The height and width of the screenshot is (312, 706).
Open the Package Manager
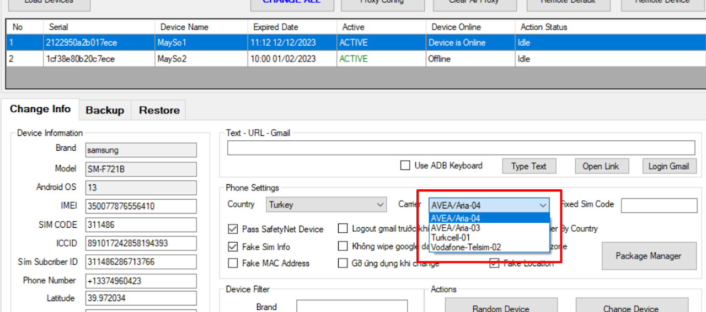tap(648, 256)
